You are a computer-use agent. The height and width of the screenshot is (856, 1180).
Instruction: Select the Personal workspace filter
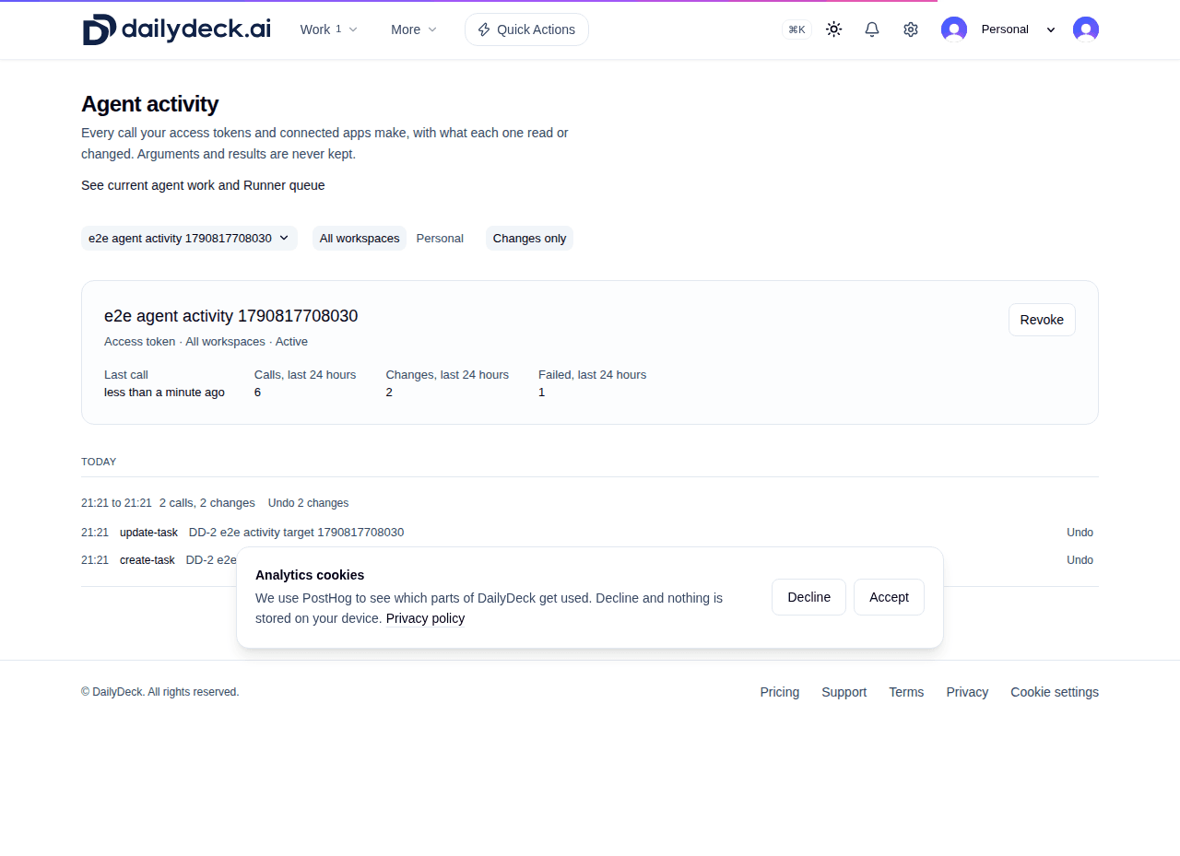point(440,238)
